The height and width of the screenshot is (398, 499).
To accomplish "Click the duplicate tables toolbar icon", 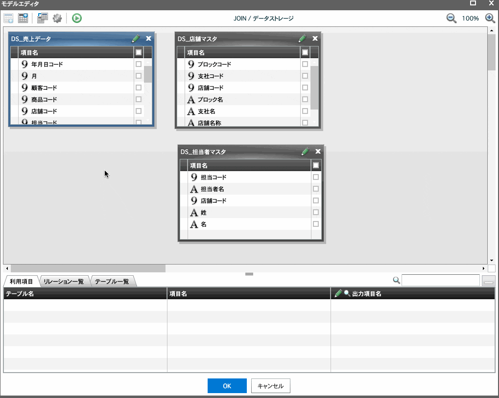I will pyautogui.click(x=42, y=18).
